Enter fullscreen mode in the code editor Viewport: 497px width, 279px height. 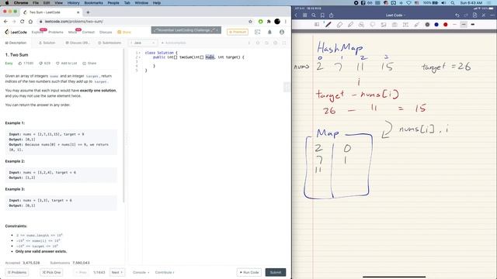(284, 43)
